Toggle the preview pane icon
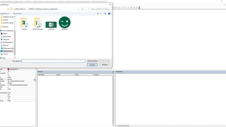 [x=105, y=13]
